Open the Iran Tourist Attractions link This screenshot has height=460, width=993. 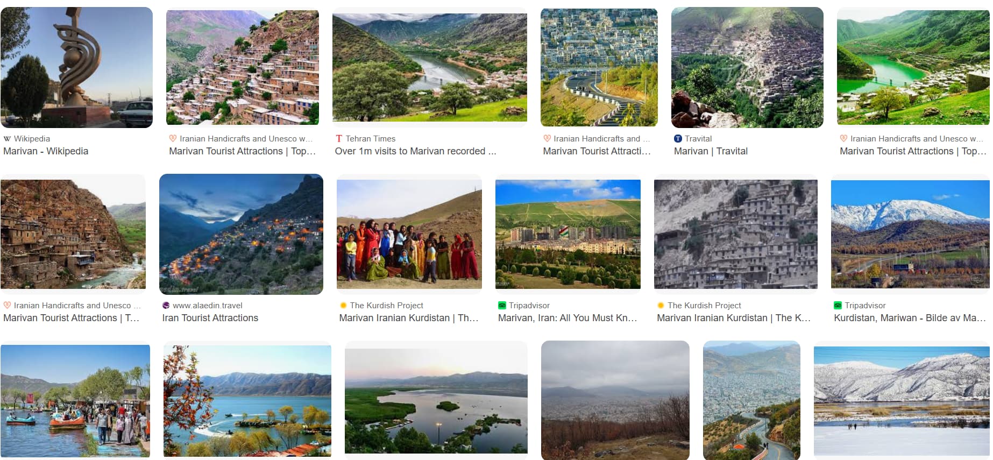click(210, 318)
